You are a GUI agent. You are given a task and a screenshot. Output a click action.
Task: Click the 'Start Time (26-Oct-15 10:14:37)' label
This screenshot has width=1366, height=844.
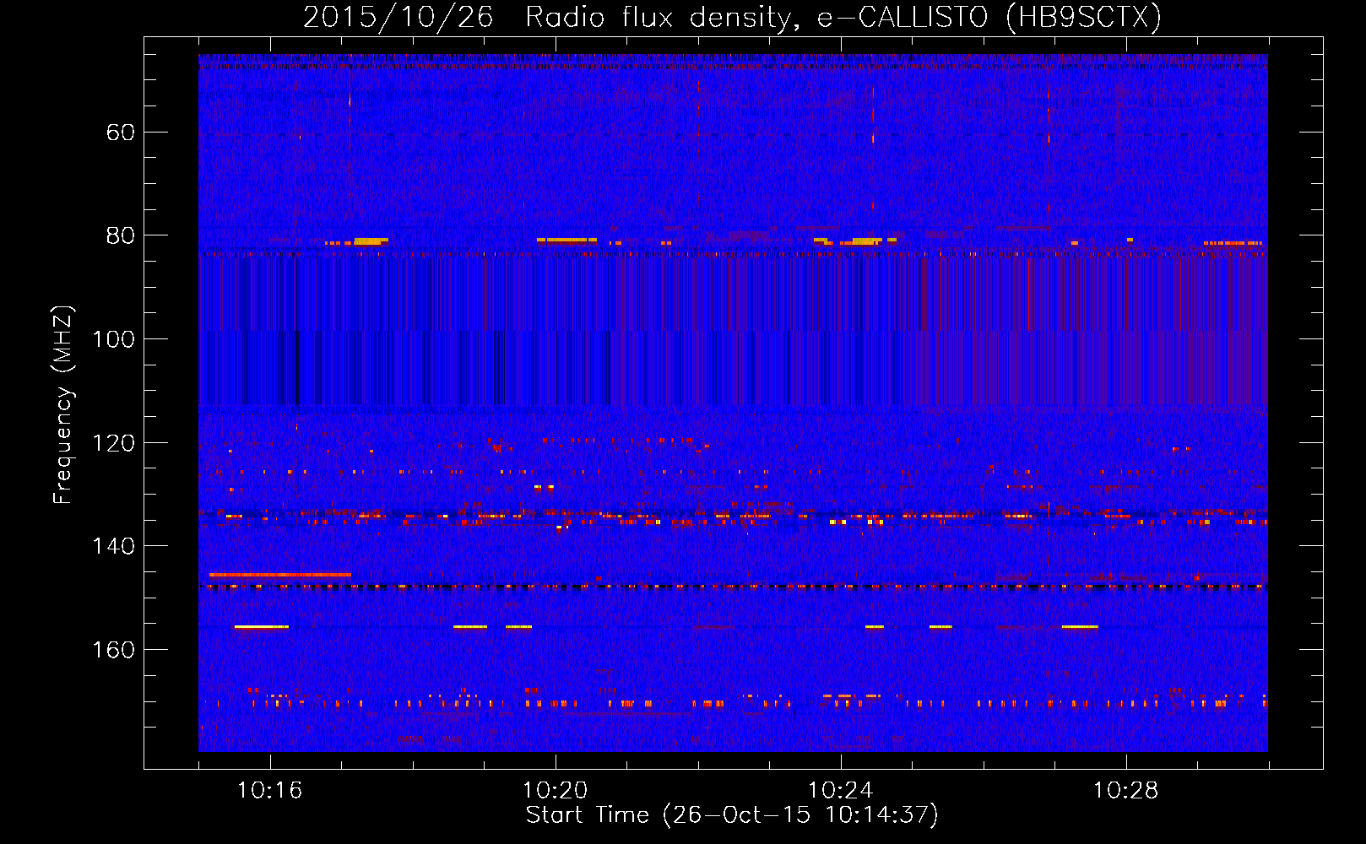pos(732,815)
